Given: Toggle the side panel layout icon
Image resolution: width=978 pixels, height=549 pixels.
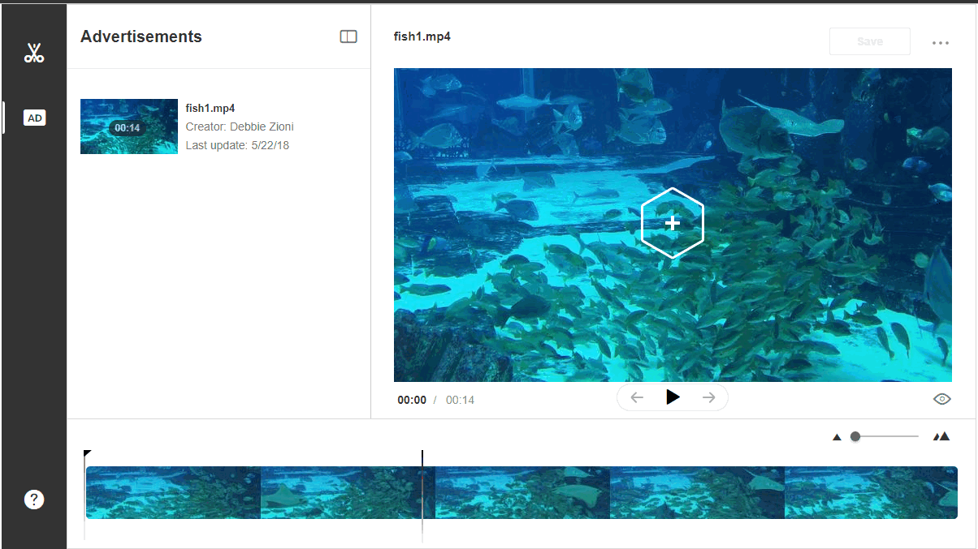Looking at the screenshot, I should point(348,36).
